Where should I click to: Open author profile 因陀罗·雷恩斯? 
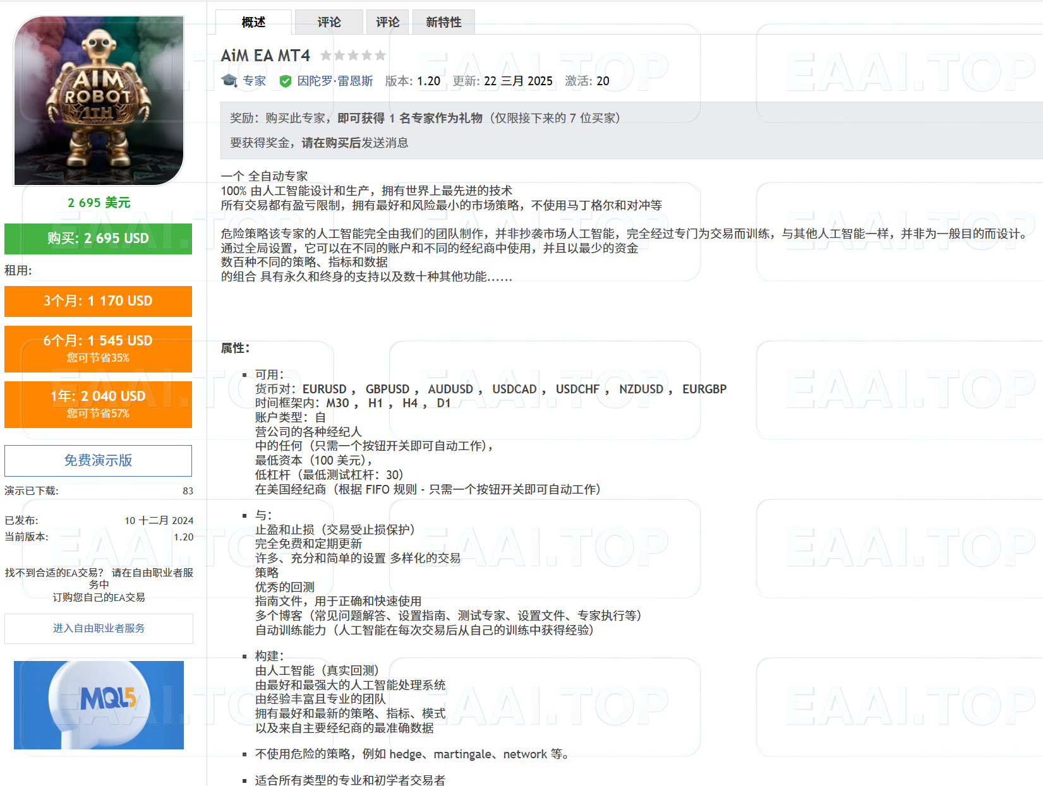pos(335,81)
